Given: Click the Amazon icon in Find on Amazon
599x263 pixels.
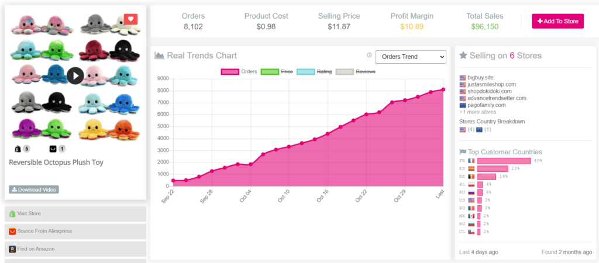Looking at the screenshot, I should [12, 249].
